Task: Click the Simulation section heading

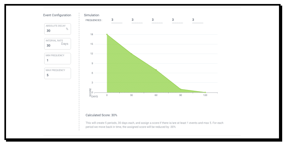Action: point(92,15)
